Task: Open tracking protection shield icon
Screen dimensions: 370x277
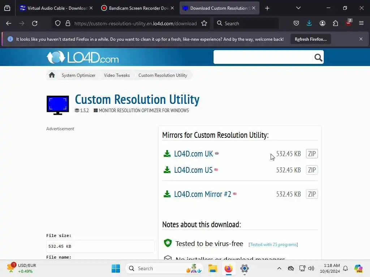Action: tap(58, 23)
